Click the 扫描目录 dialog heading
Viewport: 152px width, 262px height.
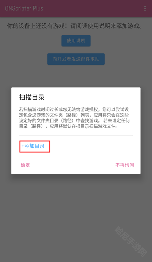point(32,97)
